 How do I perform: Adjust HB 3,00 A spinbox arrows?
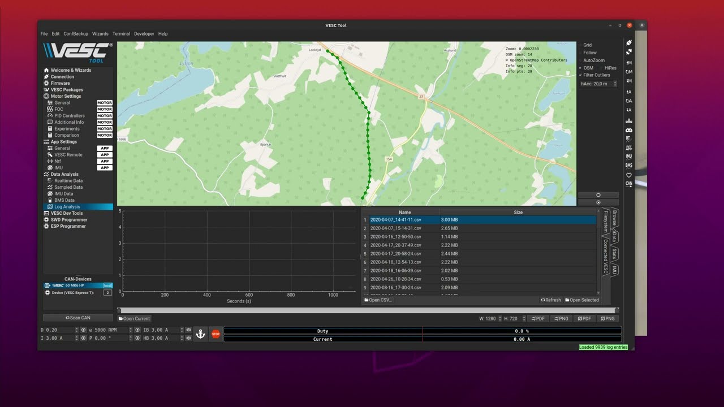182,338
